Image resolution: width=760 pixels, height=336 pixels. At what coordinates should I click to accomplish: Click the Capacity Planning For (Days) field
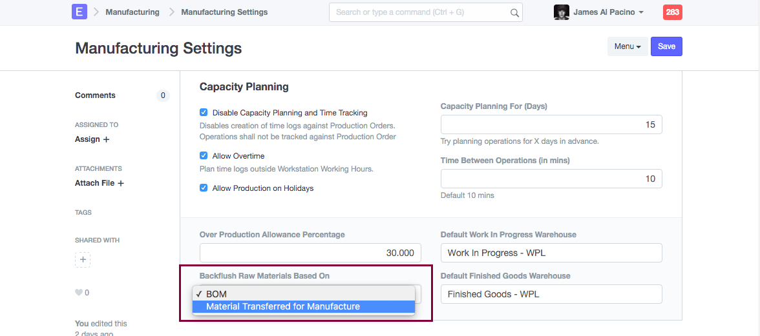[x=551, y=124]
